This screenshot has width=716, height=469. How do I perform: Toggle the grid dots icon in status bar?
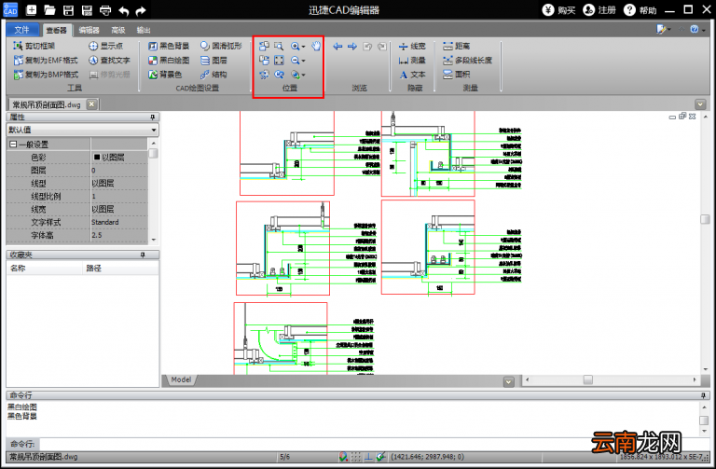click(356, 456)
